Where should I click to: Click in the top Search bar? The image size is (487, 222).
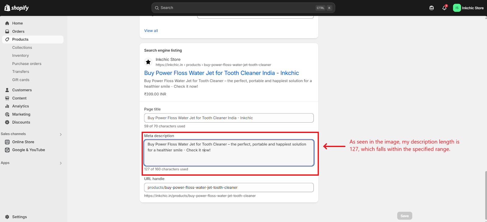tap(243, 8)
